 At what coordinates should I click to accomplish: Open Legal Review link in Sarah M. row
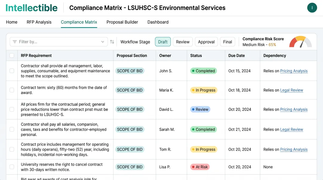(292, 129)
